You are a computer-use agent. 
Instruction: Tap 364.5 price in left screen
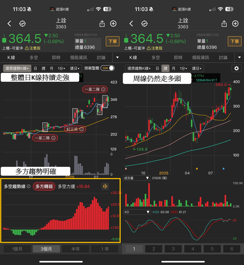coord(25,39)
